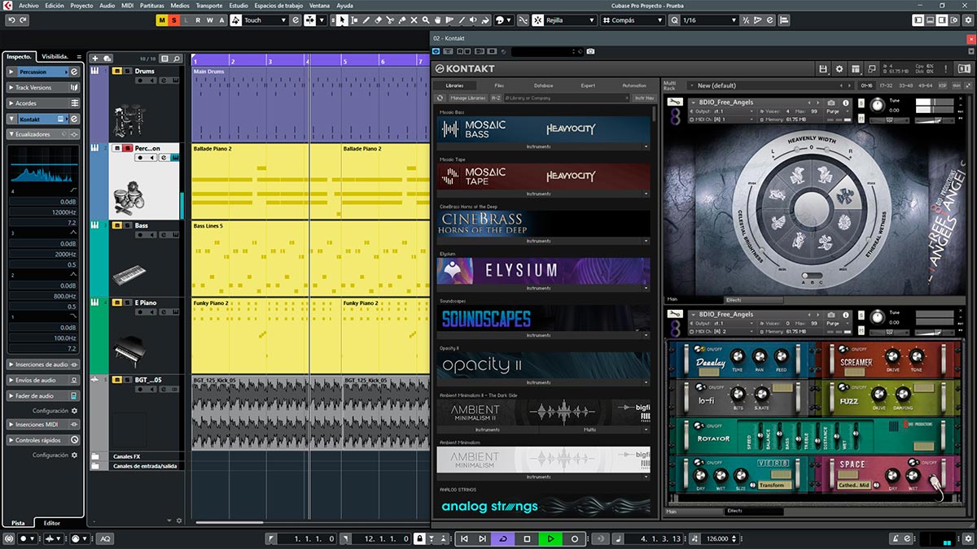Expand Track Versions inspector section
Screen dimensions: 977x549
pos(42,88)
